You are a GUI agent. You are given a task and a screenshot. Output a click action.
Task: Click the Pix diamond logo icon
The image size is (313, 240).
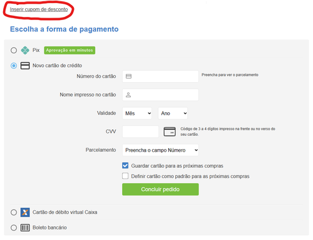click(x=25, y=50)
